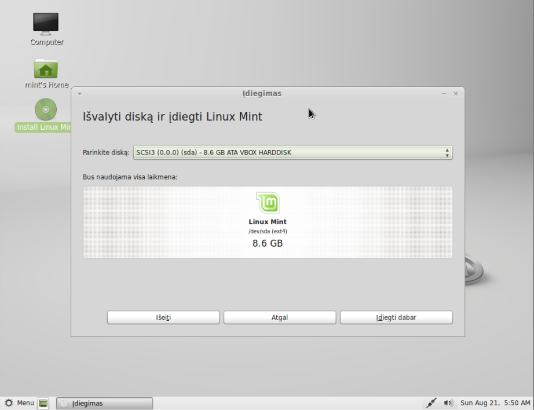This screenshot has width=534, height=410.
Task: Click the Atgal button
Action: (280, 317)
